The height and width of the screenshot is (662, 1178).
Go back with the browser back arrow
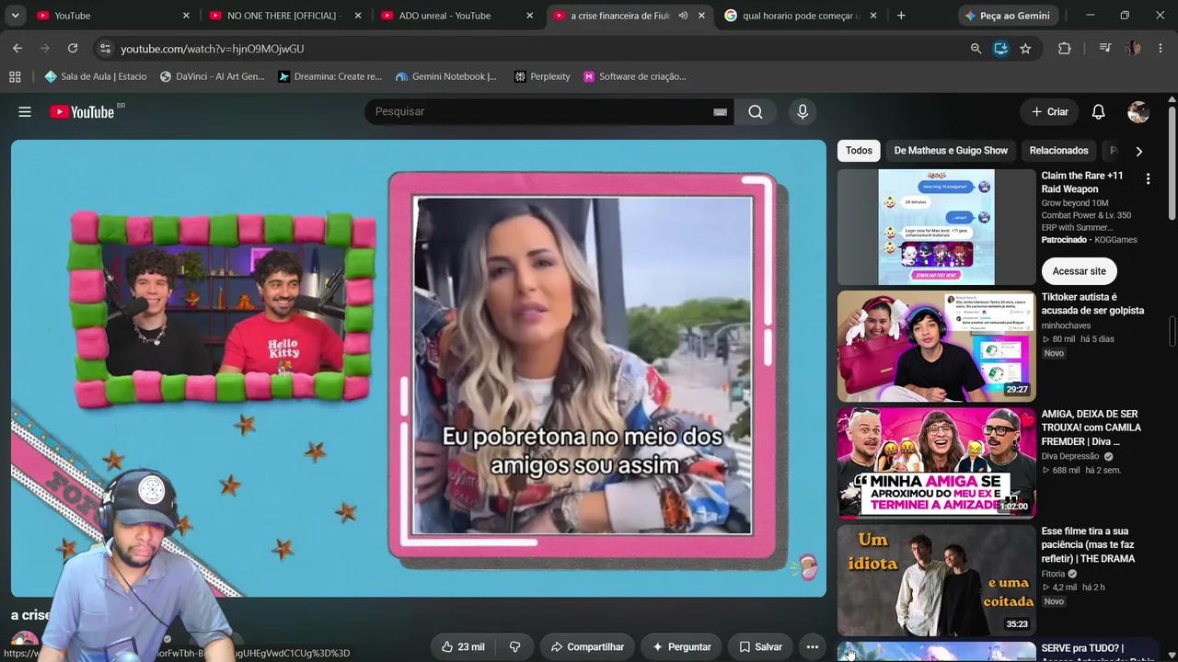click(x=17, y=49)
